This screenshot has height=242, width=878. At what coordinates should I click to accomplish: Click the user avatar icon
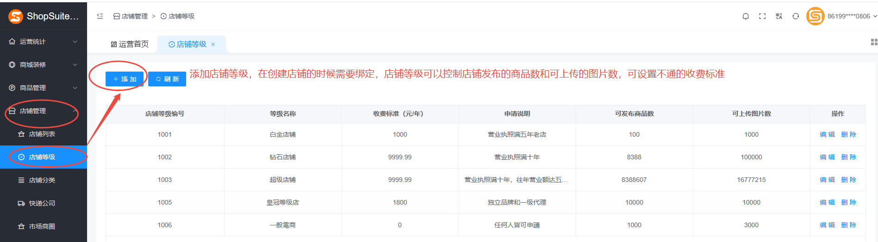coord(815,16)
